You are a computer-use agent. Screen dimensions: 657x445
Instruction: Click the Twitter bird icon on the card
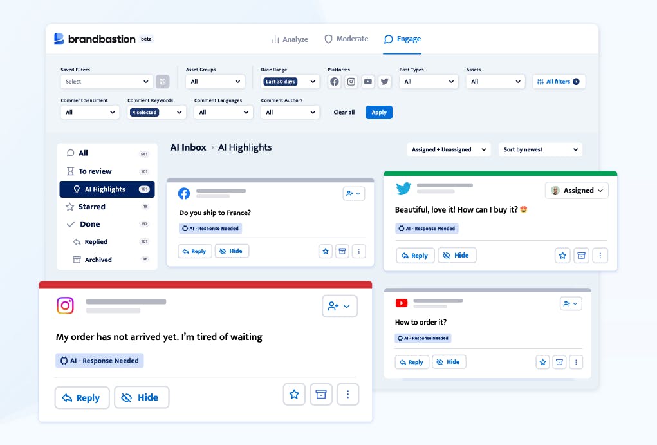click(x=403, y=188)
